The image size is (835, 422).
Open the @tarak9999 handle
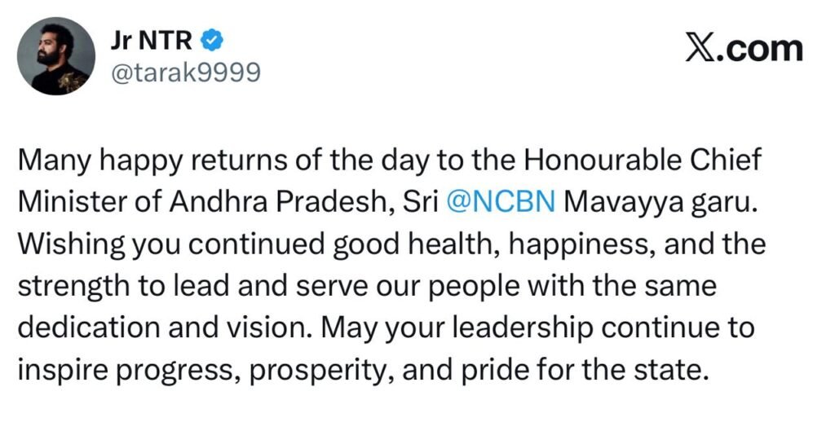coord(183,73)
